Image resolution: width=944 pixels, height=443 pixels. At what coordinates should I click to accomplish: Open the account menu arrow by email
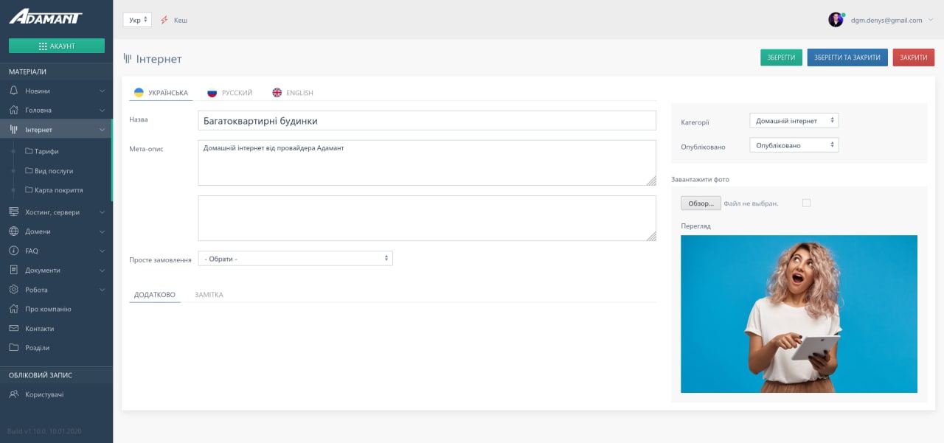931,20
